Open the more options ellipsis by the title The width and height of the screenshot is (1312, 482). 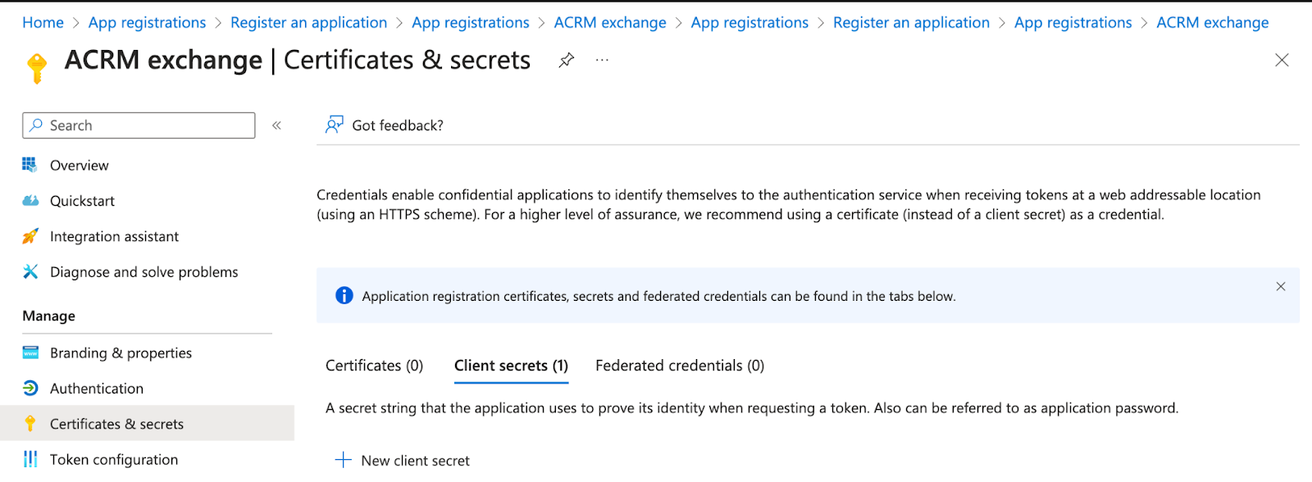[x=602, y=60]
